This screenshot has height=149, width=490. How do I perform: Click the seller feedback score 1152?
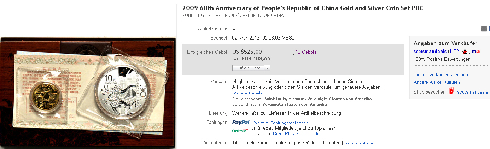(x=454, y=52)
